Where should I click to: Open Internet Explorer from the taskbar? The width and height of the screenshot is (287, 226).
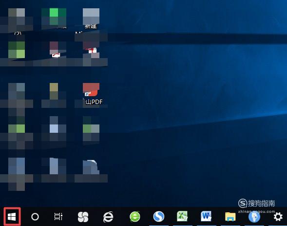click(x=108, y=217)
